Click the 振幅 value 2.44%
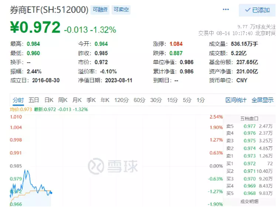Screen dimensions: 276x207 (34, 71)
